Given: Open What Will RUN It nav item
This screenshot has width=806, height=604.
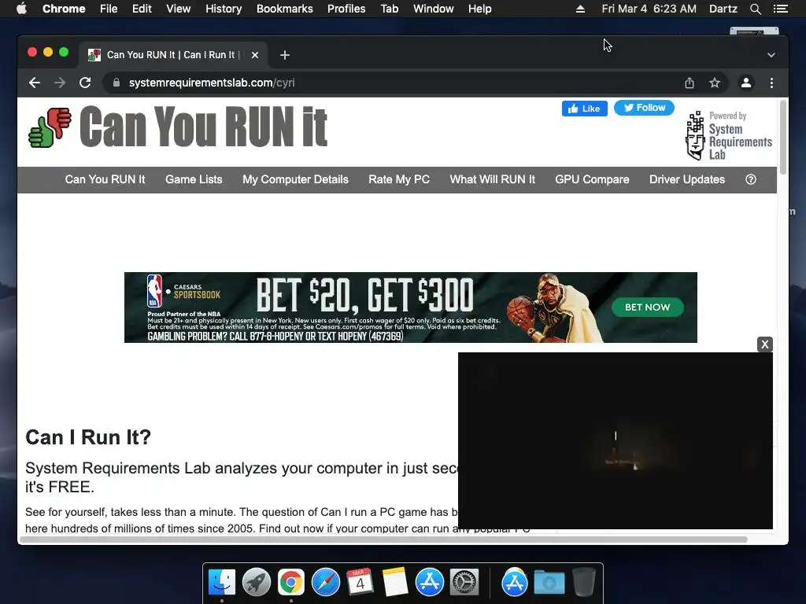Looking at the screenshot, I should click(493, 179).
